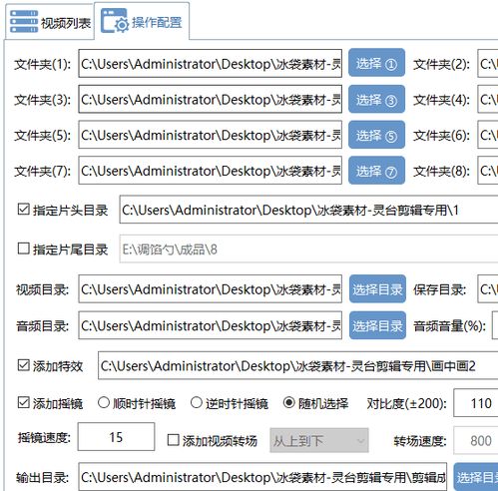
Task: Click the 文件夹(7) path field
Action: (211, 171)
